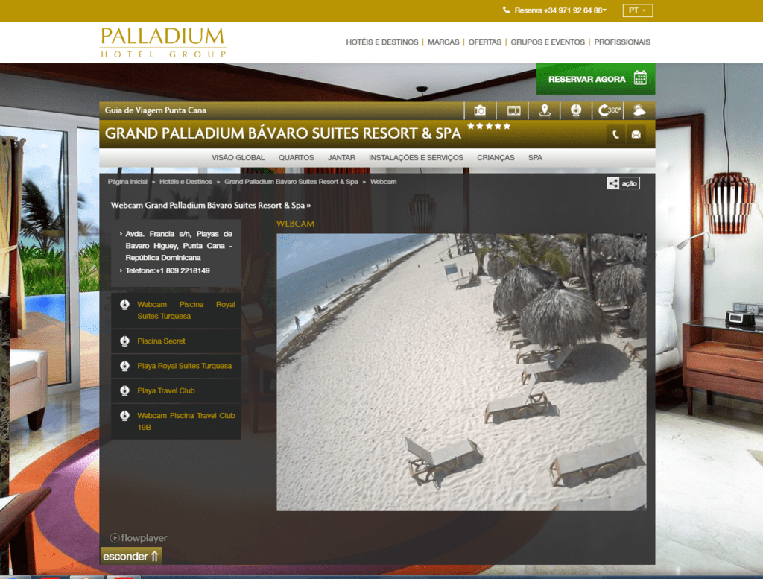Open the weather forecast icon
Screen dimensions: 763x579
pyautogui.click(x=639, y=110)
